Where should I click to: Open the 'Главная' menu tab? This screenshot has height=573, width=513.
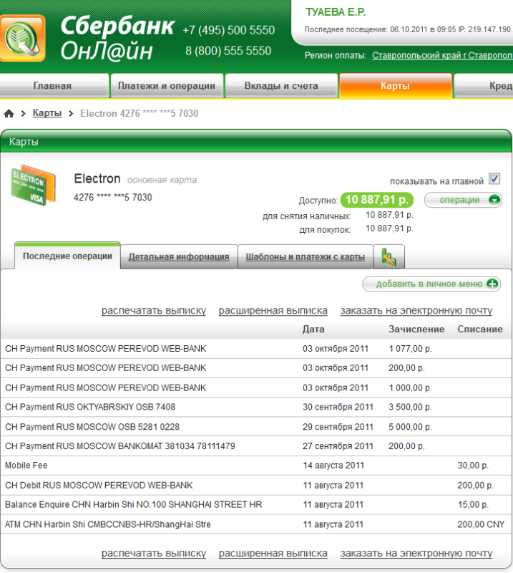pos(52,86)
